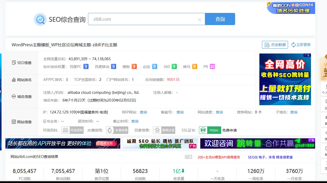Screen dimensions: 327x183
Task: Select the 域名信息 section tab
Action: point(22,96)
